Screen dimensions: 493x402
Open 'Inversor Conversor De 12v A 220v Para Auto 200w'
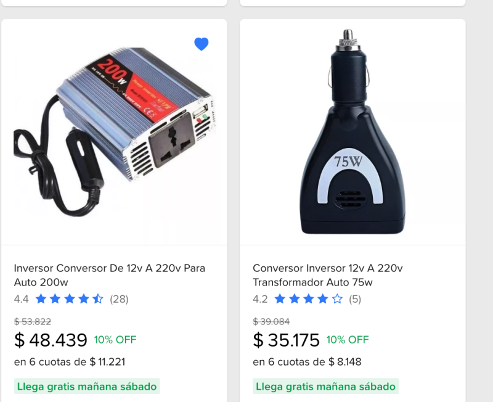[x=110, y=275]
